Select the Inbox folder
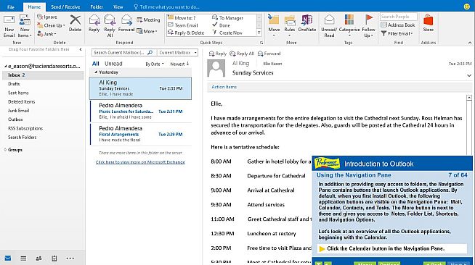 [43, 75]
